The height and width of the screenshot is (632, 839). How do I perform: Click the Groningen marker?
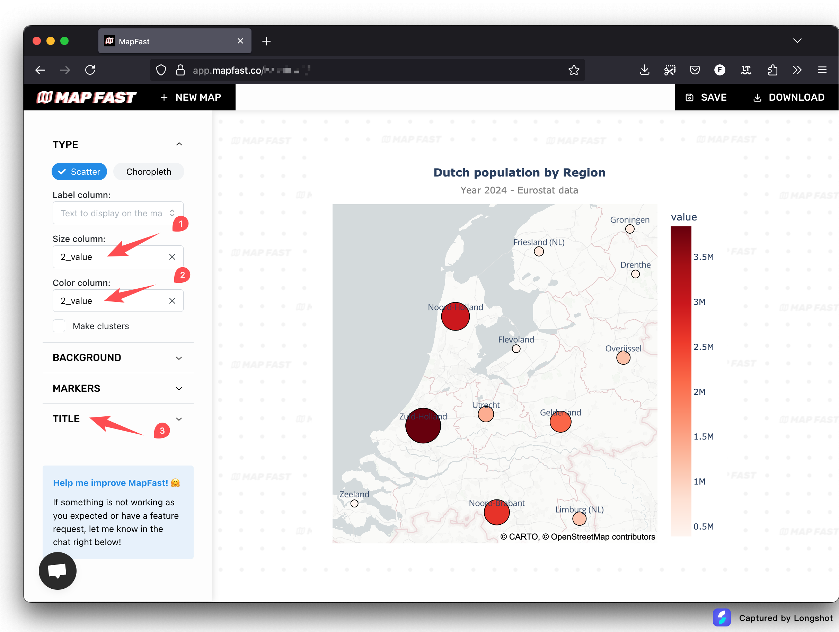click(630, 229)
